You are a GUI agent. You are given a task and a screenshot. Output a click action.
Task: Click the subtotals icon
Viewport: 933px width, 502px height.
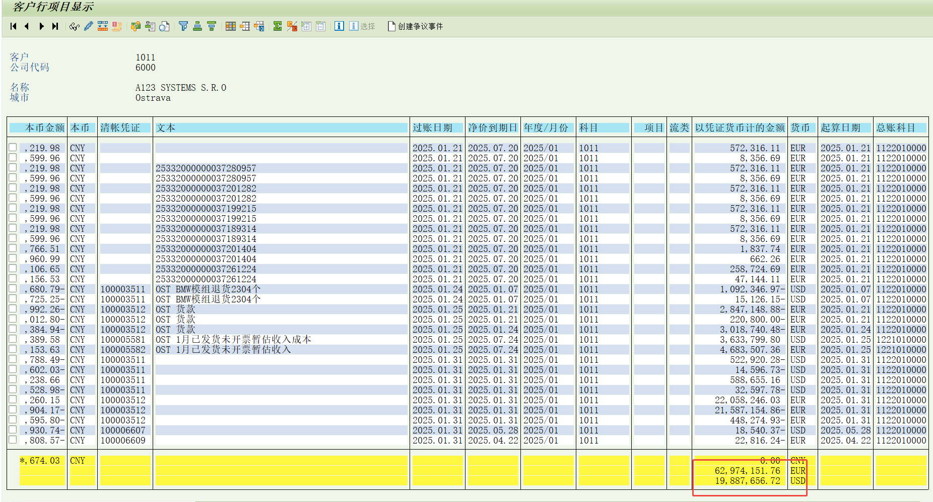pyautogui.click(x=292, y=26)
